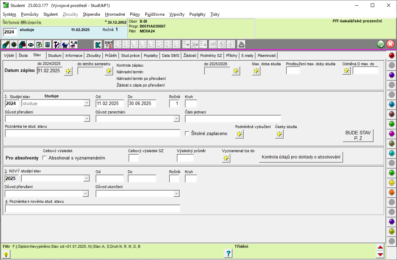
Task: Click the BUDE STAV P, Z button
Action: coord(358,135)
